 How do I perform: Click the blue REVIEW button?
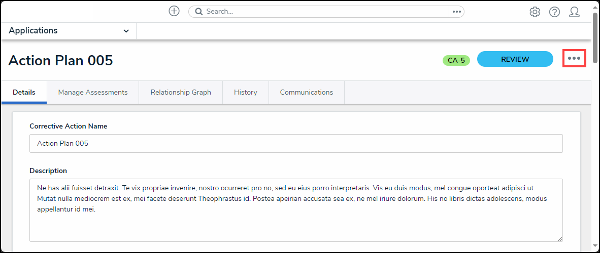point(515,59)
